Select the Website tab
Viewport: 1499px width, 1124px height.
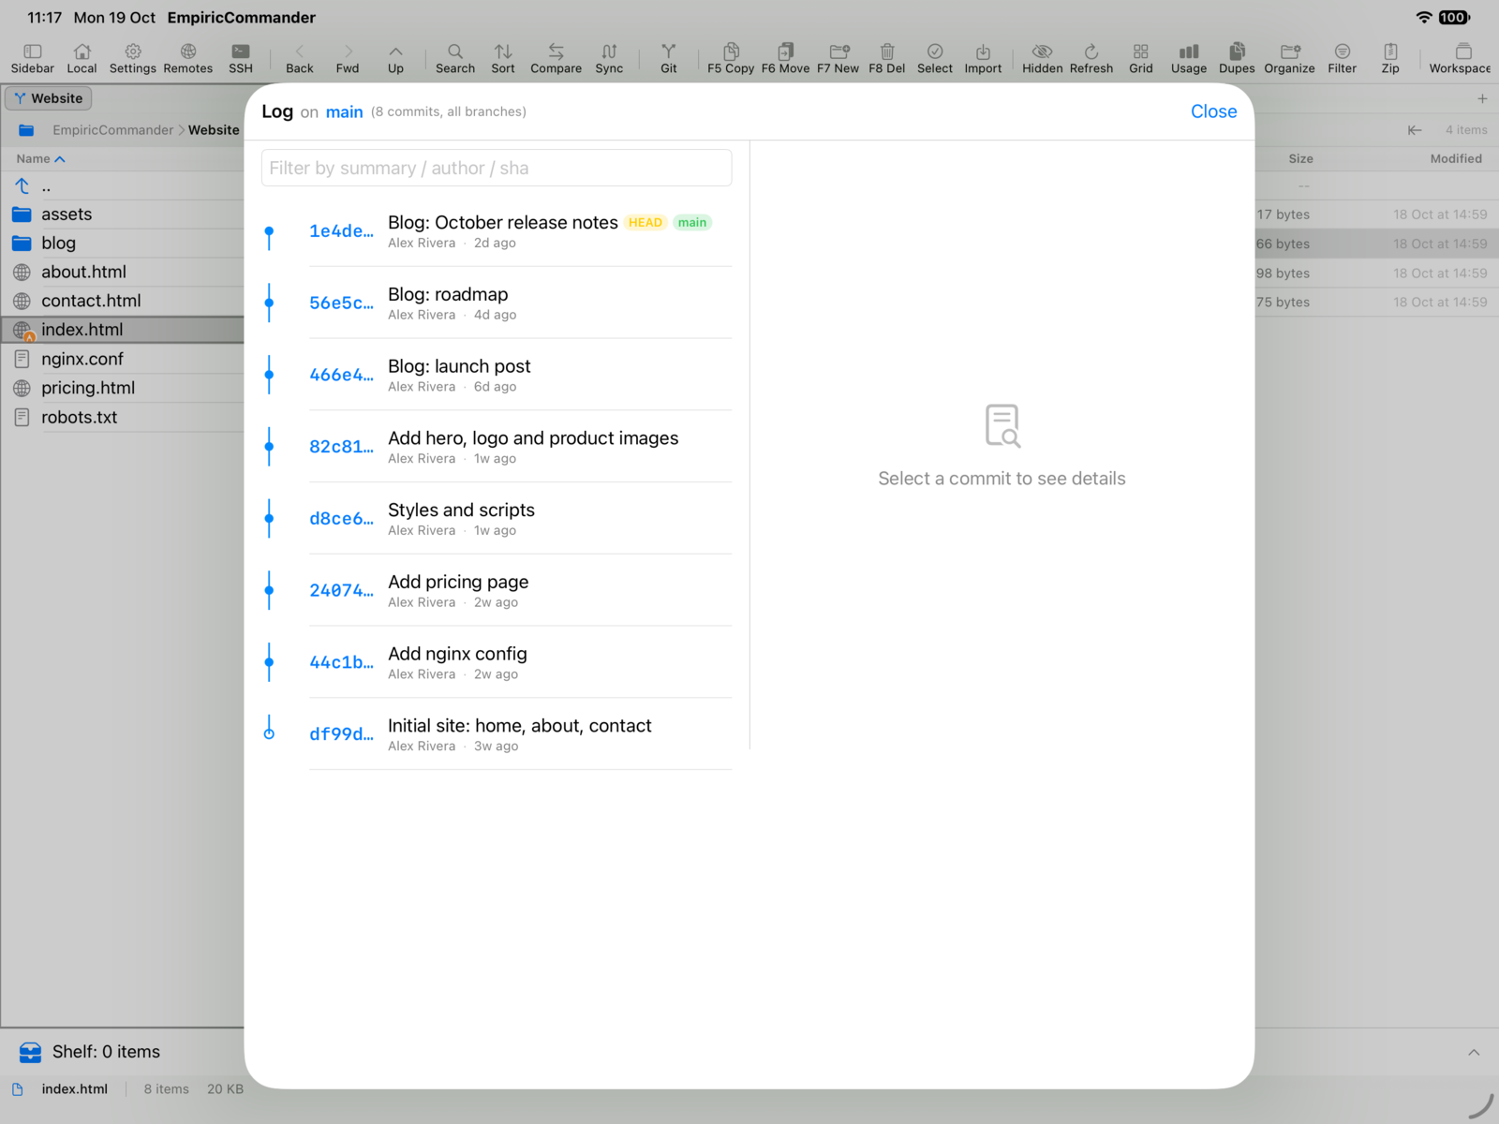pyautogui.click(x=49, y=98)
